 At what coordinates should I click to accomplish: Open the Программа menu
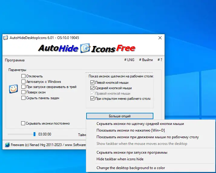pos(15,60)
